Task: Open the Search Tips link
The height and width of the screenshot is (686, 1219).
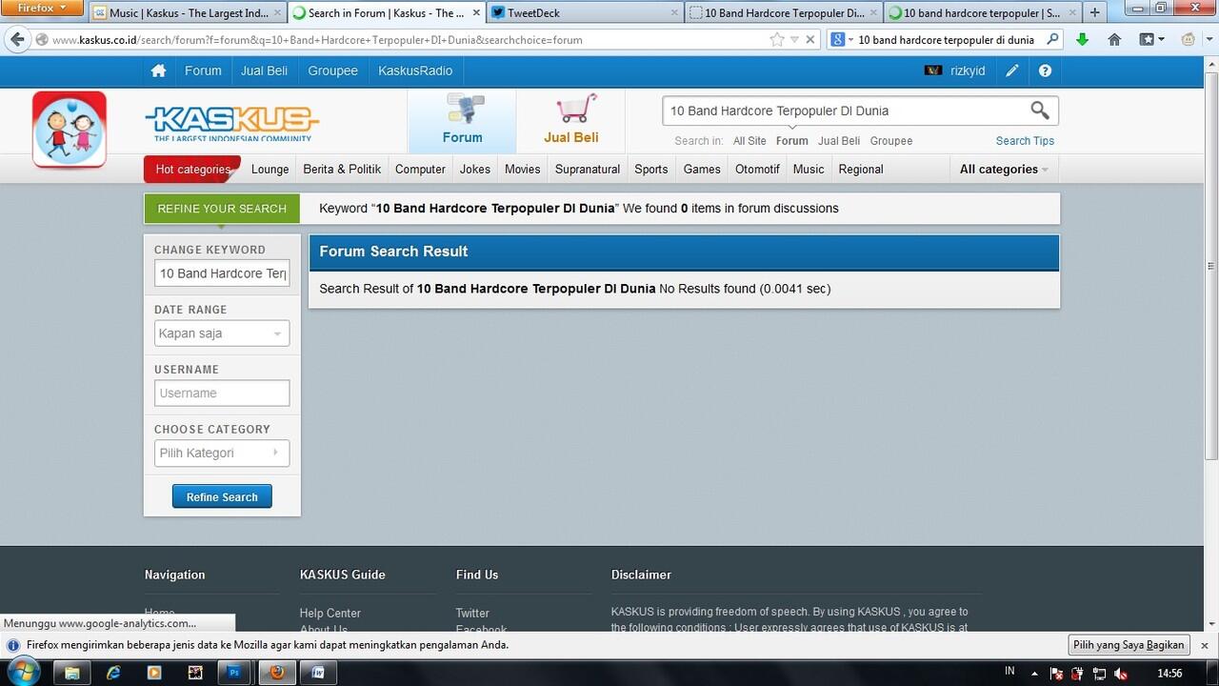Action: [1025, 141]
